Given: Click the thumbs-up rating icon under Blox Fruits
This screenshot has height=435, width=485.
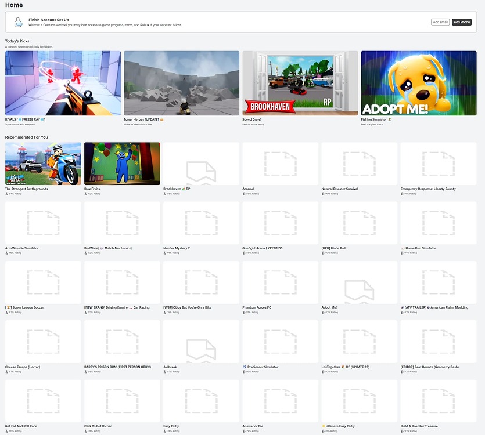Looking at the screenshot, I should coord(86,193).
